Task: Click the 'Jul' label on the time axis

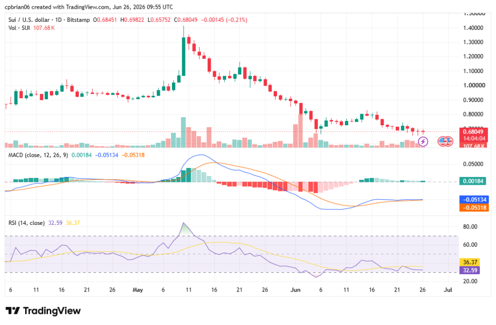Action: (x=448, y=290)
